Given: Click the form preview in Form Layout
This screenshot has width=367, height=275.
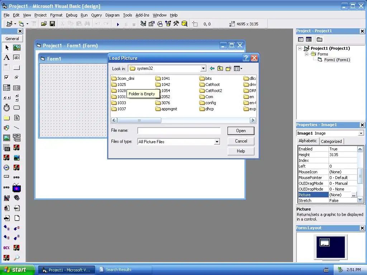Looking at the screenshot, I should 324,243.
